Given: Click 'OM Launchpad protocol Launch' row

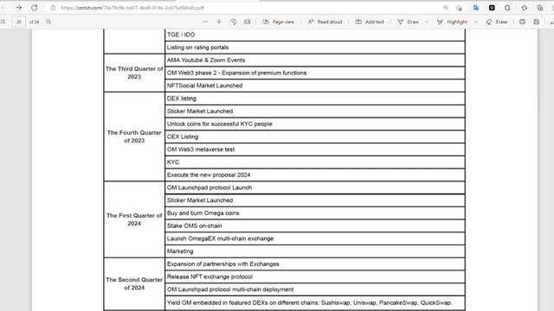Looking at the screenshot, I should [315, 187].
